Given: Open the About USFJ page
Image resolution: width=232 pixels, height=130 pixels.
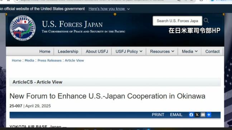Looking at the screenshot, I should [x=97, y=51].
